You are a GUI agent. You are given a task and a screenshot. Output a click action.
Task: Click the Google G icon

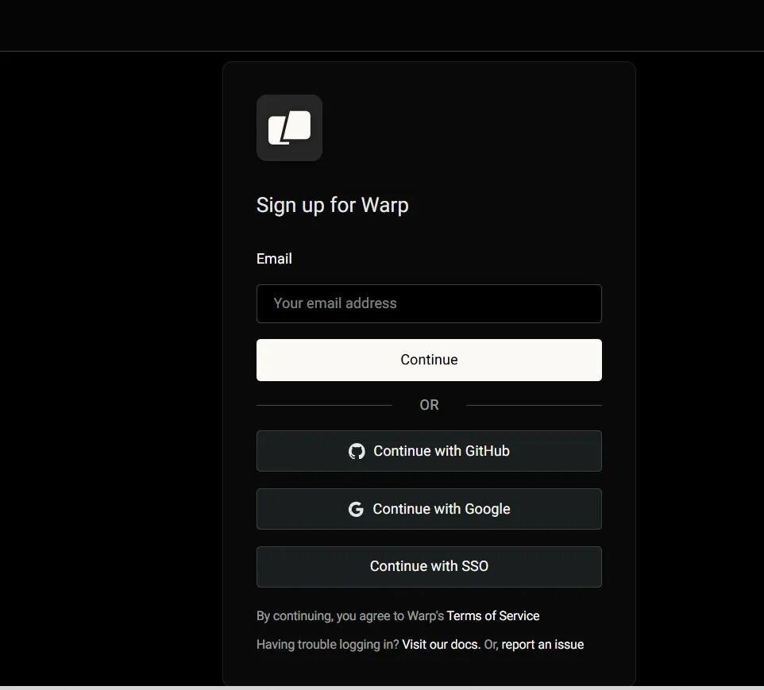coord(356,509)
